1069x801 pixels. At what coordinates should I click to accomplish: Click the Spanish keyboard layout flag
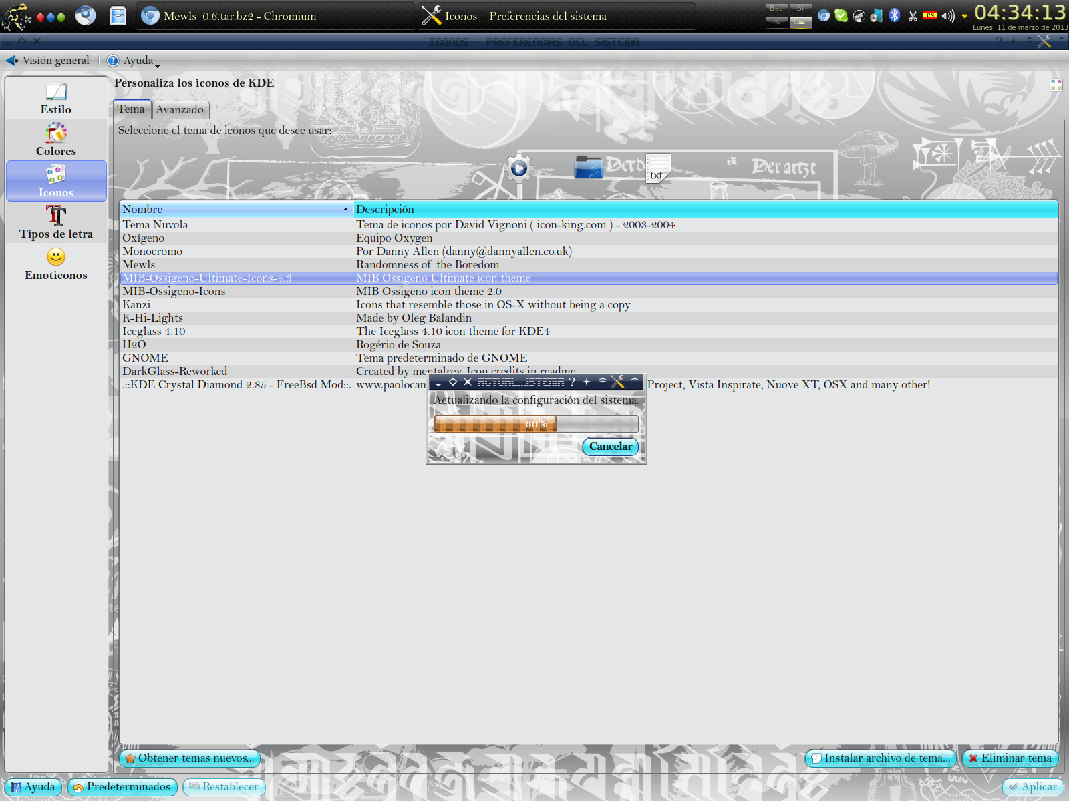click(x=930, y=15)
